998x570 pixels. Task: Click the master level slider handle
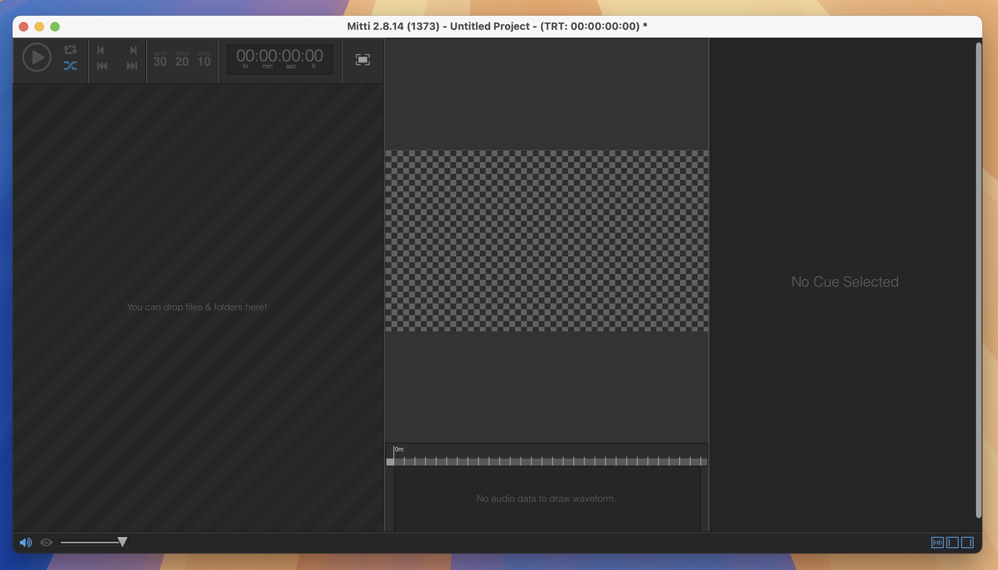pyautogui.click(x=122, y=542)
